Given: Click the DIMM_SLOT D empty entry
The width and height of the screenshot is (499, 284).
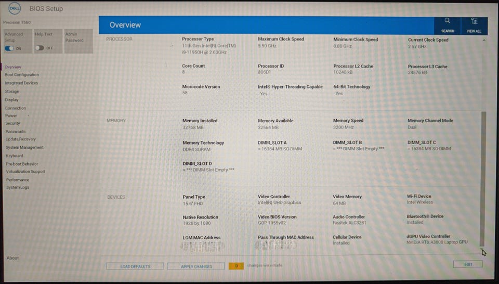Looking at the screenshot, I should point(208,170).
